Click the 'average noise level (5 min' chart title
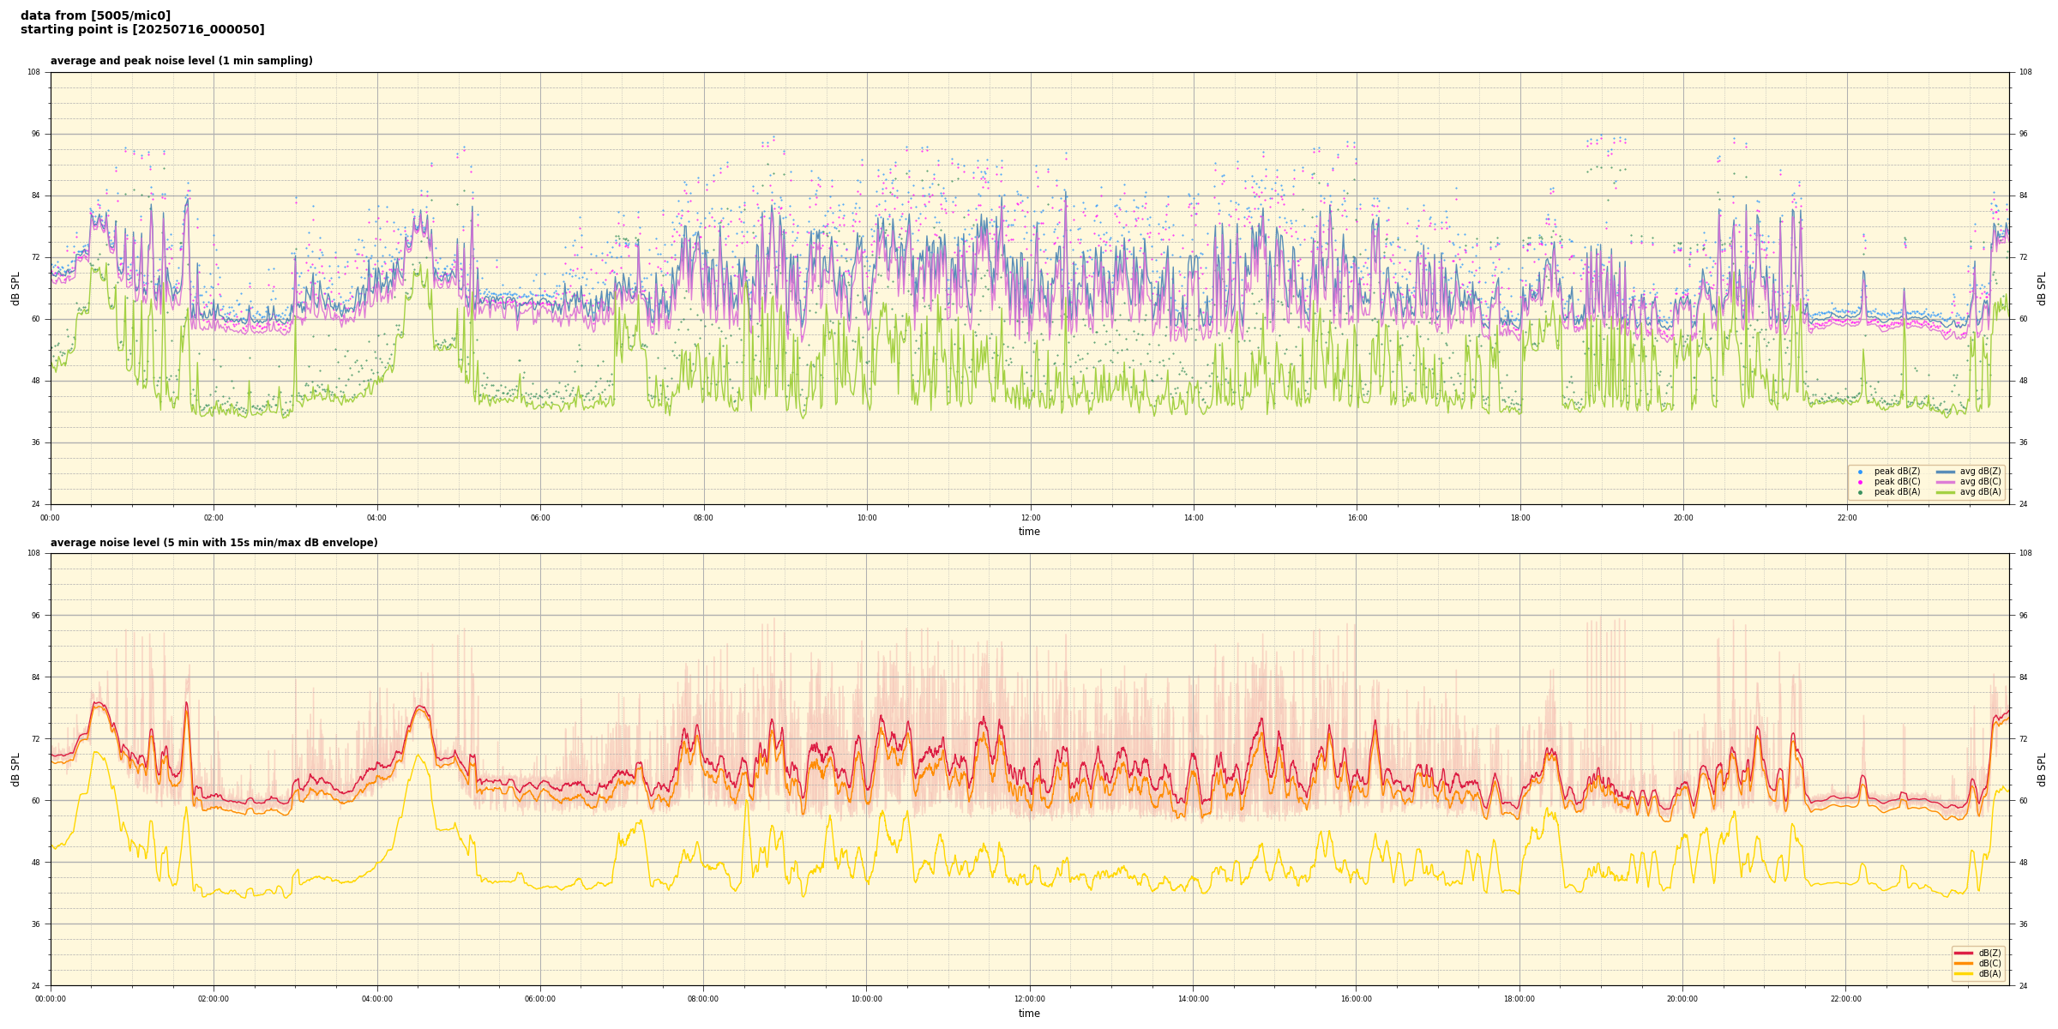 point(214,543)
